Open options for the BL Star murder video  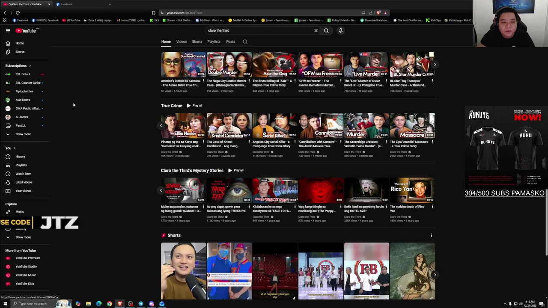432,81
